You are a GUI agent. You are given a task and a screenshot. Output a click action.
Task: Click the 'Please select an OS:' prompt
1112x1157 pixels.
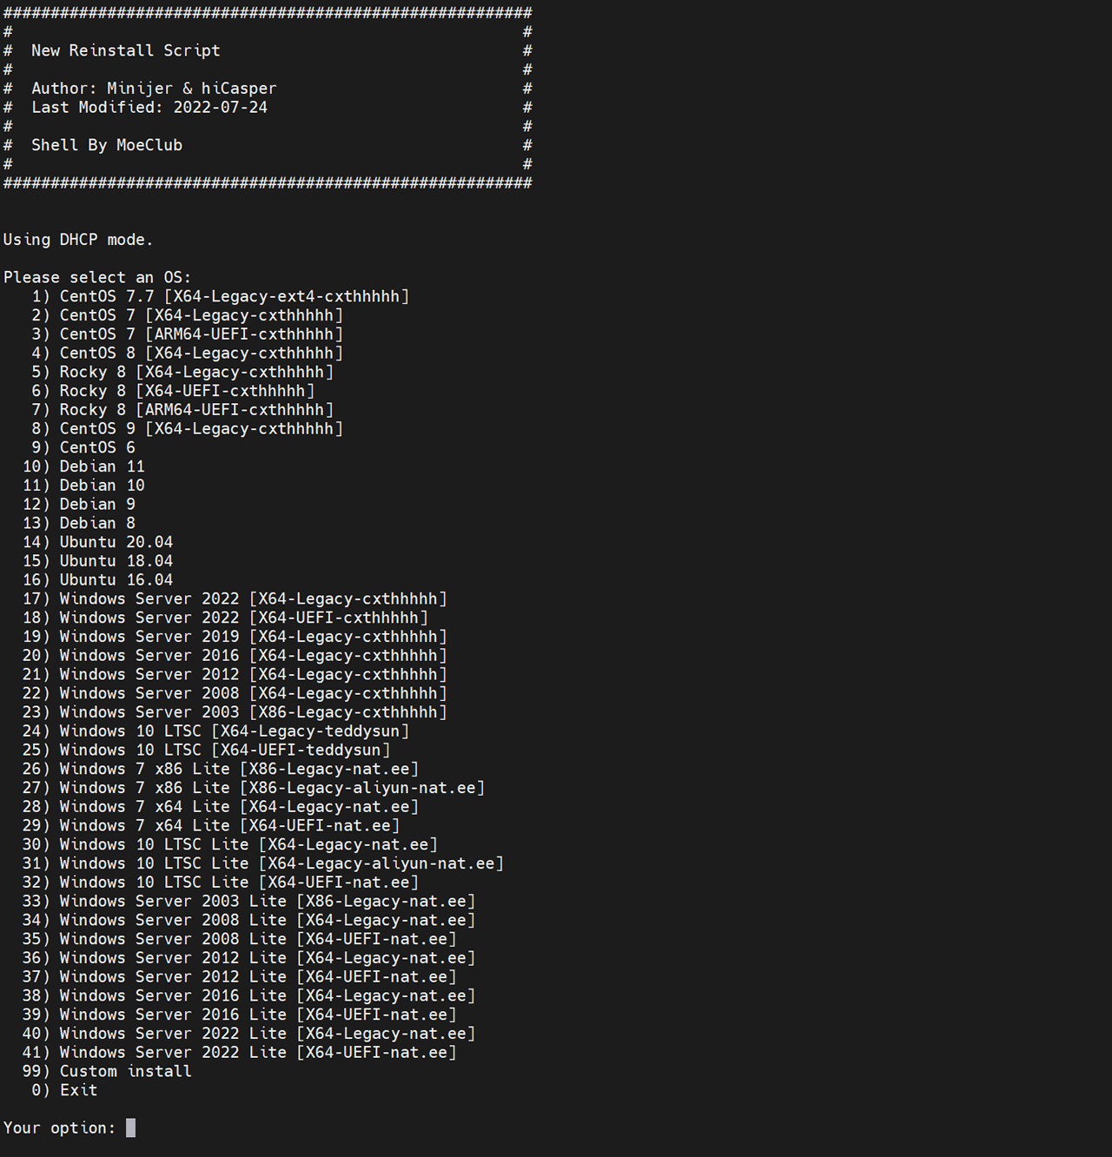(97, 278)
